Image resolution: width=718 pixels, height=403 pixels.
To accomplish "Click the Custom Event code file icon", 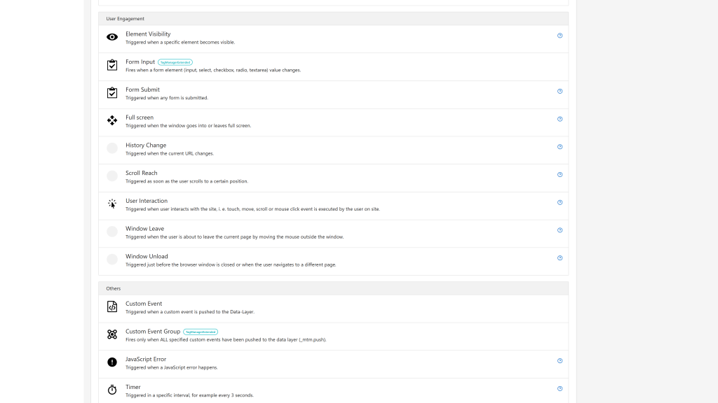I will click(x=112, y=306).
